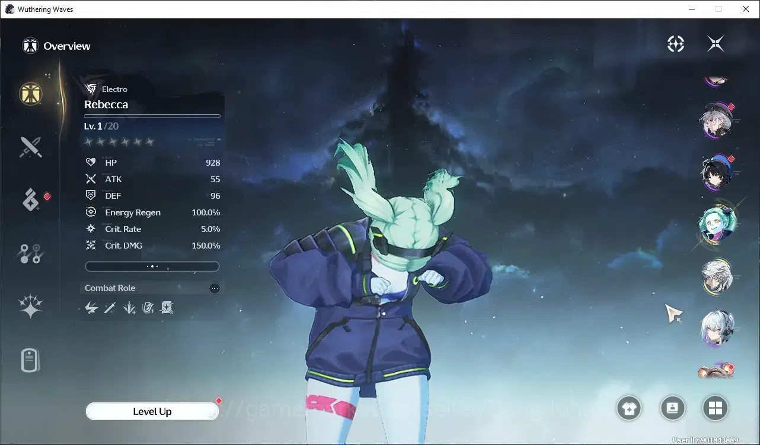
Task: Expand detailed stats with the three-dot bar
Action: 152,266
